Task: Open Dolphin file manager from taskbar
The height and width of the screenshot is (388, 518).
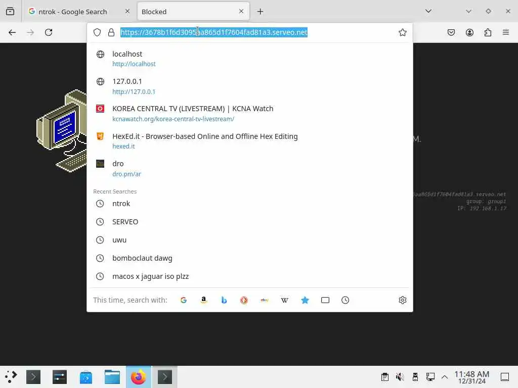Action: [x=112, y=377]
